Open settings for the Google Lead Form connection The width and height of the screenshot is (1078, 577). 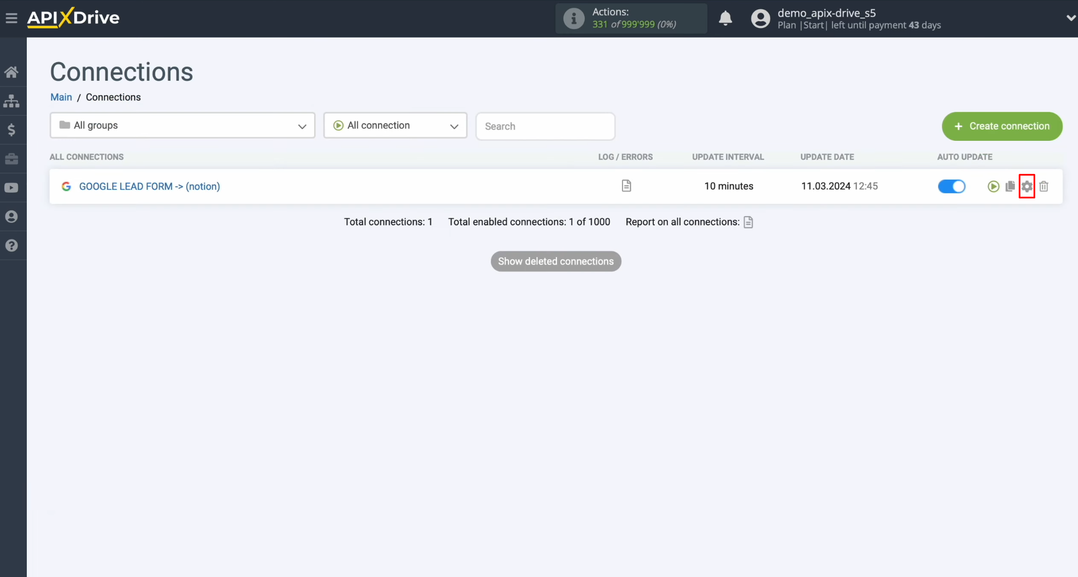(x=1027, y=186)
